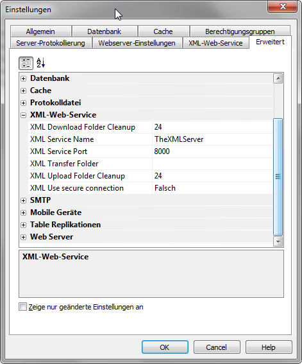Edit XML Download Folder Cleanup value 24
302x364 pixels.
(x=212, y=127)
